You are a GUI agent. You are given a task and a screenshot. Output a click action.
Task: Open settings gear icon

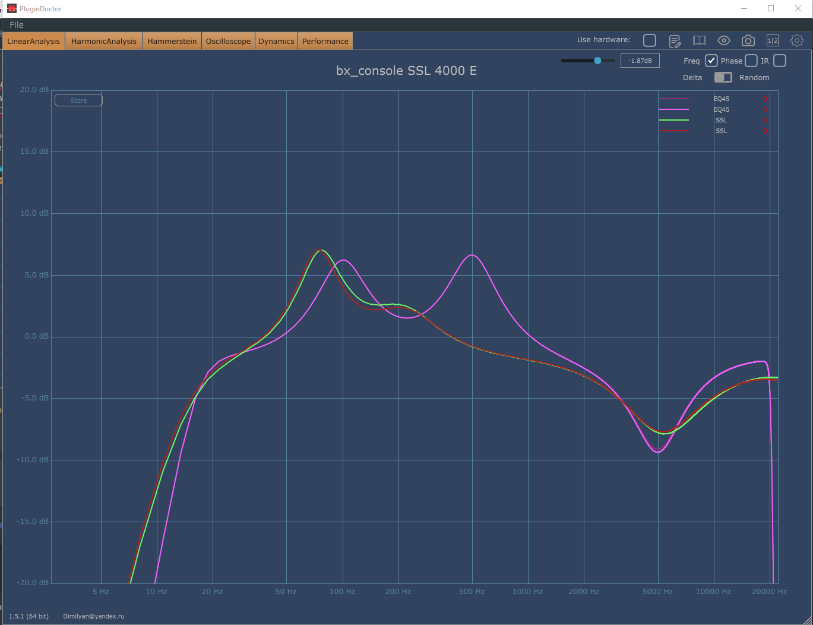797,40
